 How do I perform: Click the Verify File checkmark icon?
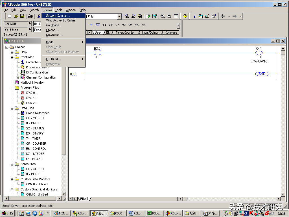click(148, 16)
